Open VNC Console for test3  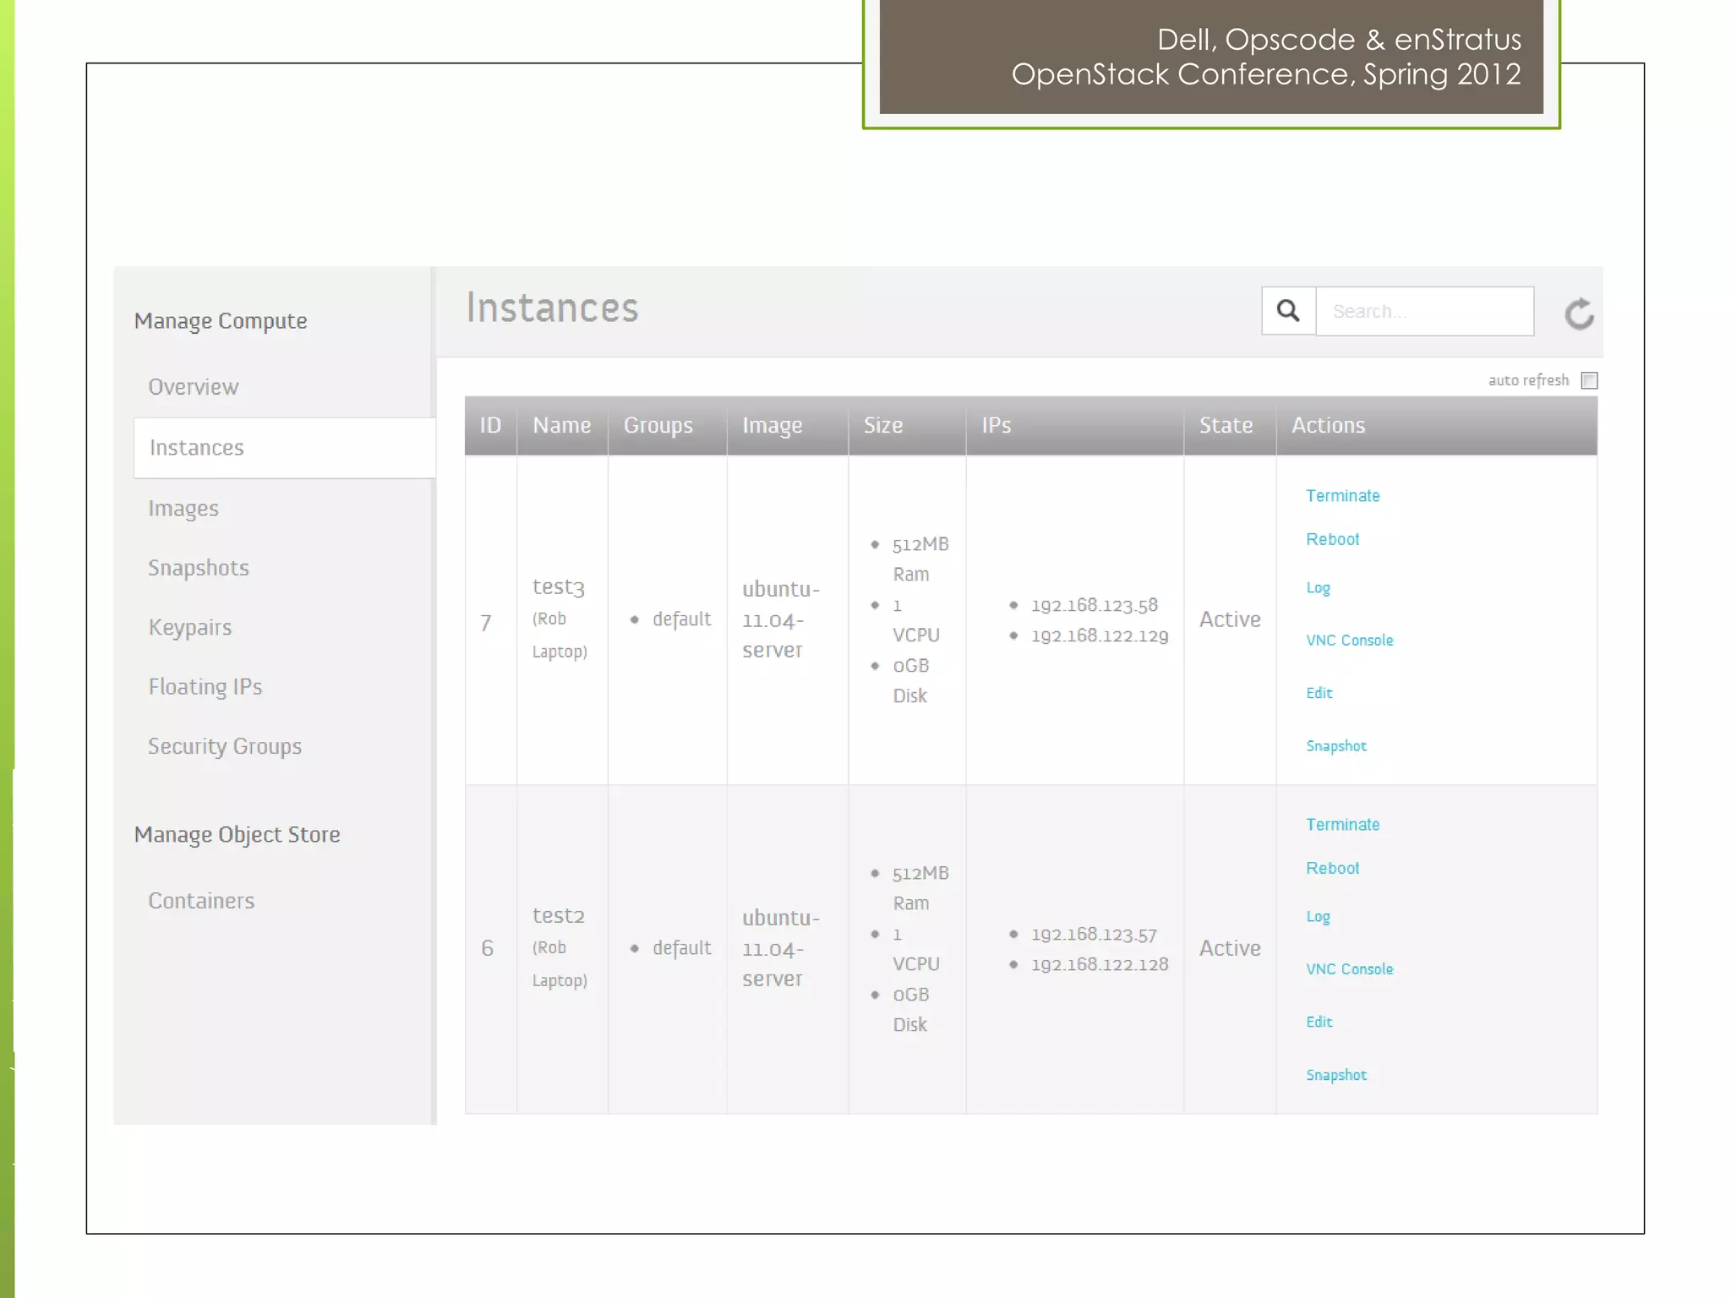1349,641
